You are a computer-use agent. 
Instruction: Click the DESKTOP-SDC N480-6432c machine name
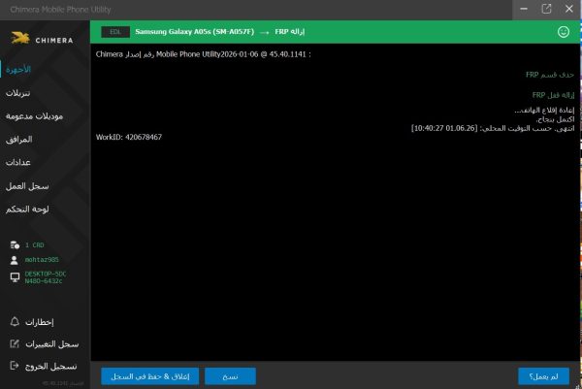pyautogui.click(x=46, y=277)
